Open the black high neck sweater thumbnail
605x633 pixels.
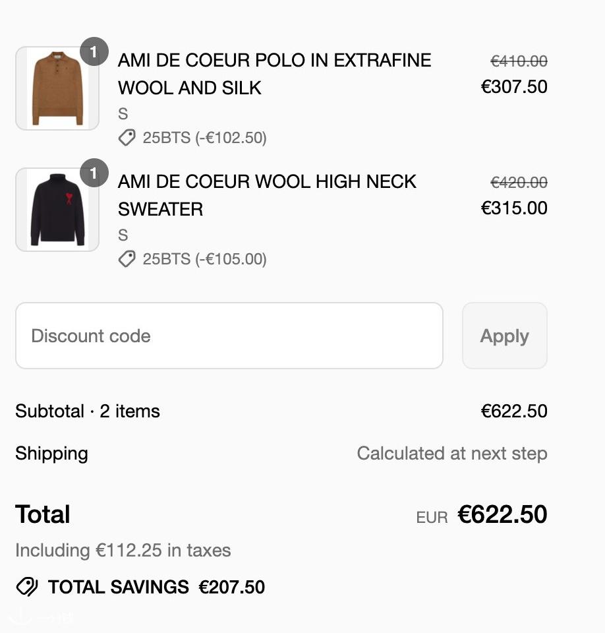57,210
